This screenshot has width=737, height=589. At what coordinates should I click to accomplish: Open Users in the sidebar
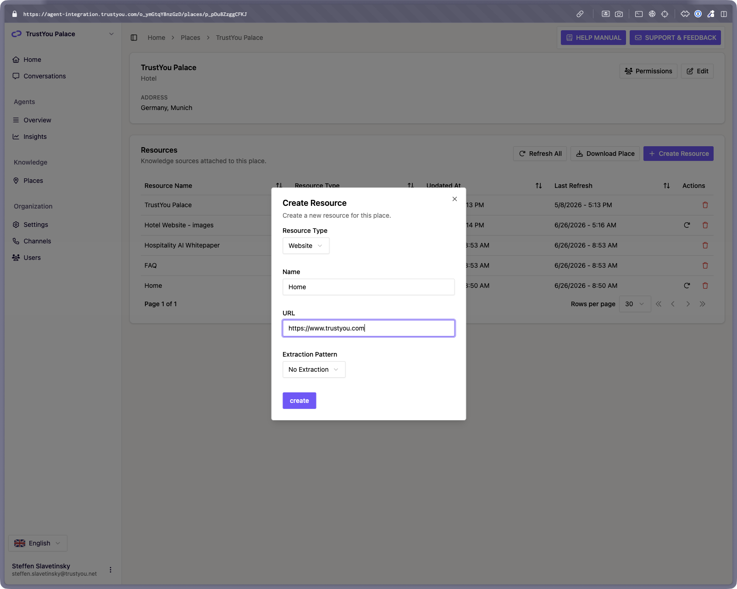tap(32, 258)
